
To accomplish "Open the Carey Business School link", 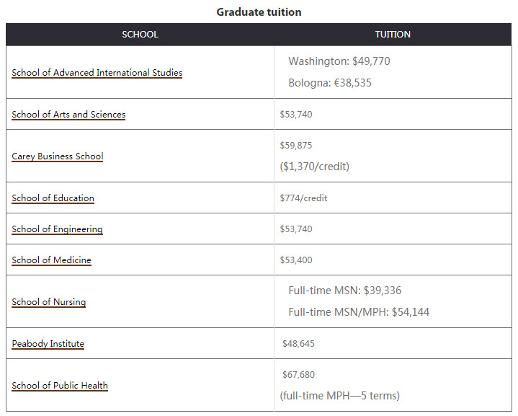I will click(58, 156).
